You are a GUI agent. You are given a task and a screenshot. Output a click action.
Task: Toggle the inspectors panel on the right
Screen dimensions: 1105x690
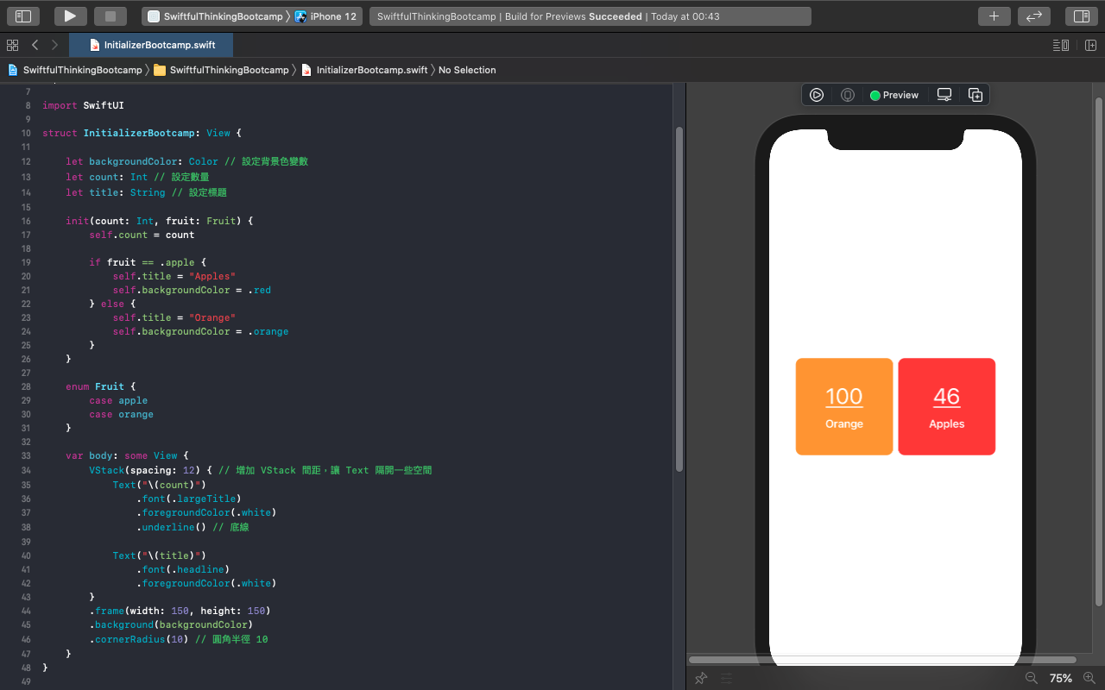1081,16
